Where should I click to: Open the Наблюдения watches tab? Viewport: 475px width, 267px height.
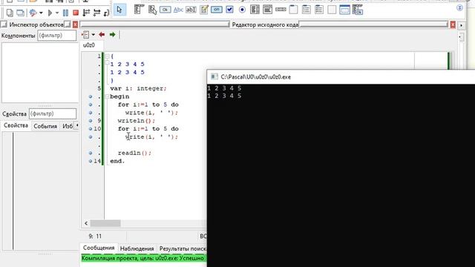pos(137,248)
